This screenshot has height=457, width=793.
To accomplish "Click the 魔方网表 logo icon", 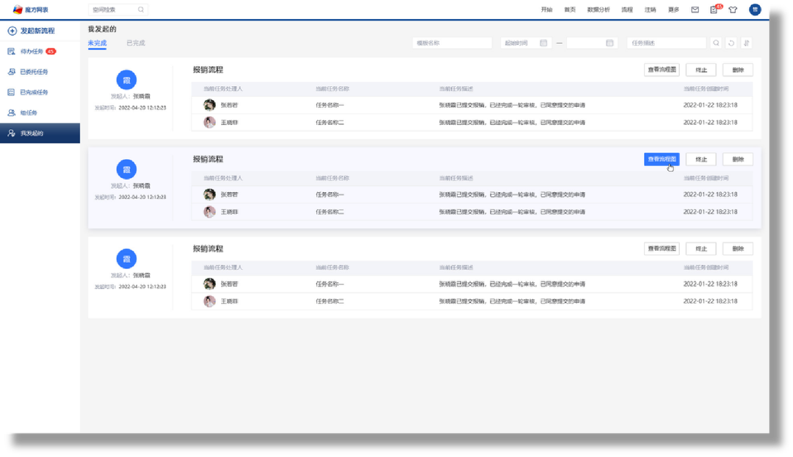I will click(18, 10).
